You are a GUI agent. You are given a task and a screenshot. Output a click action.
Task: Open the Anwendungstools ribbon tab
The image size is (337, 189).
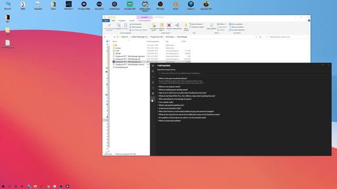coord(144,20)
